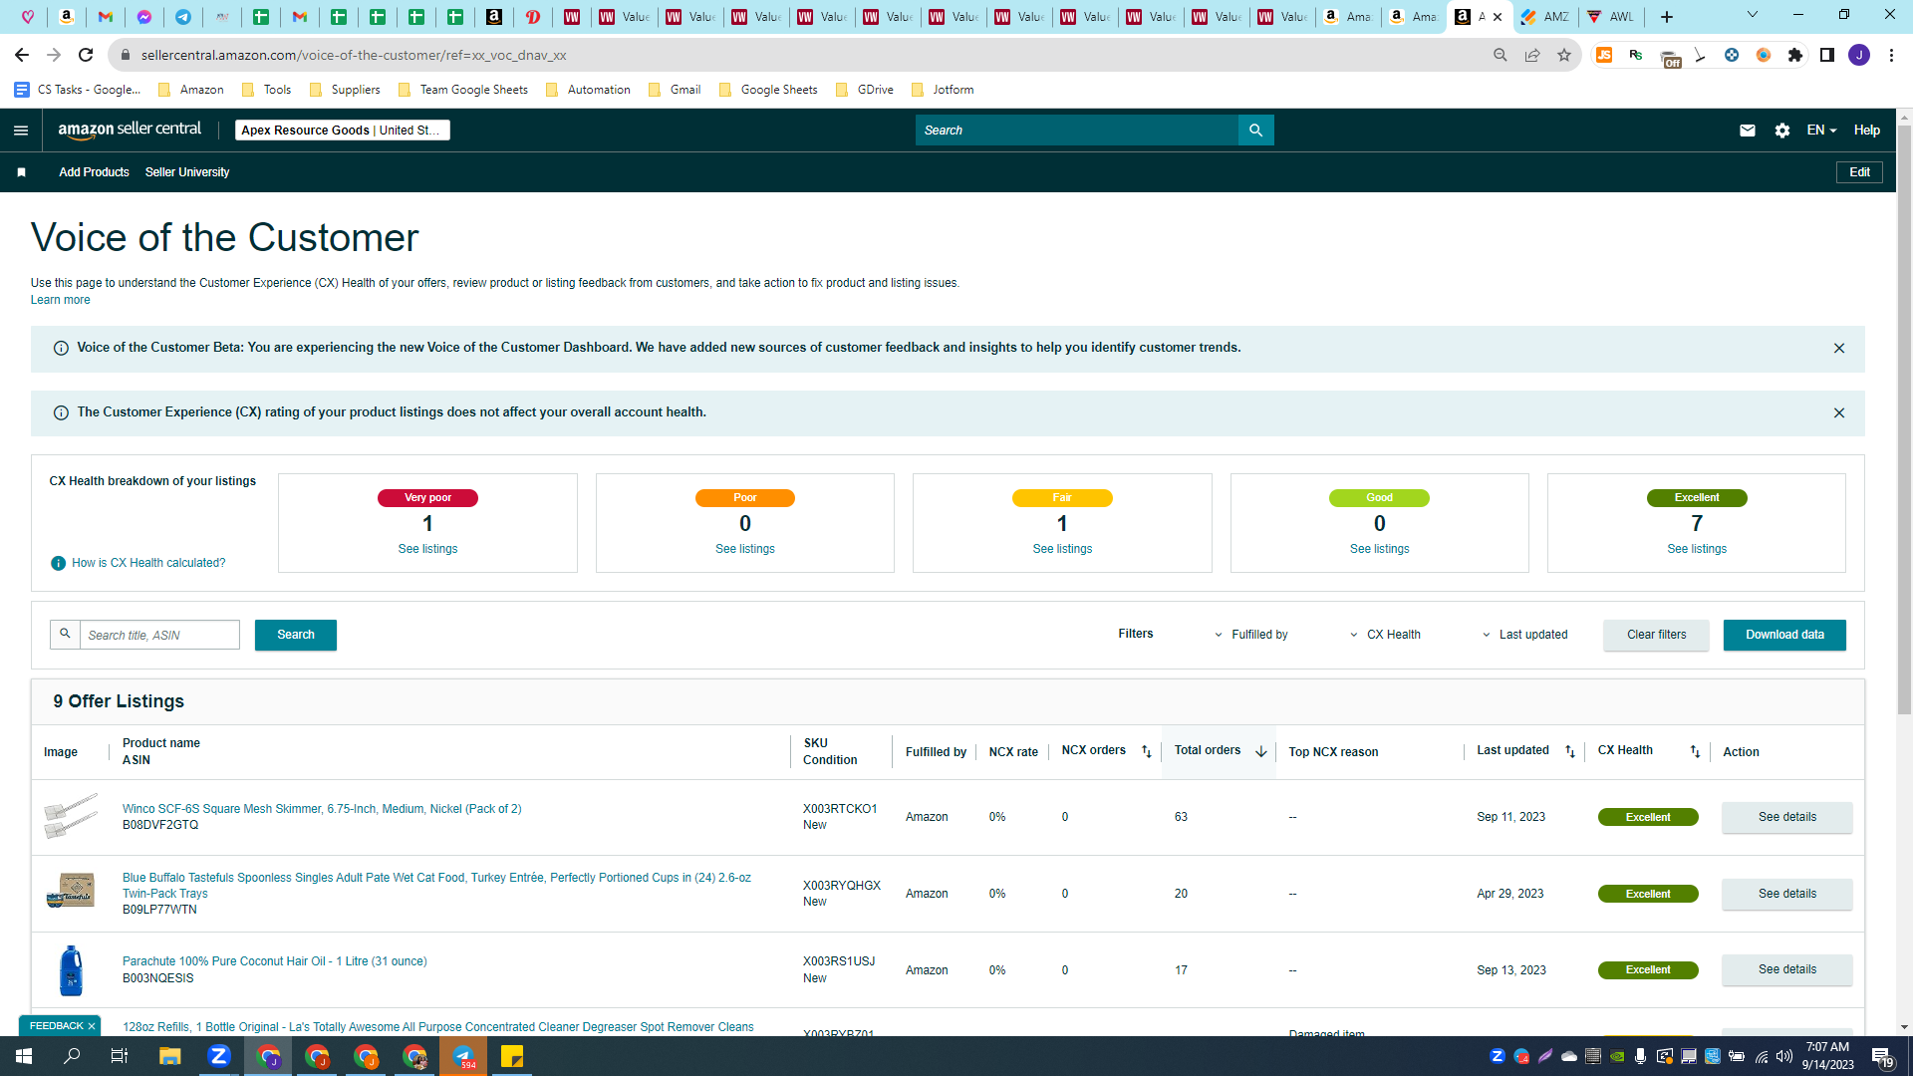Viewport: 1913px width, 1076px height.
Task: Open the Apex Resource Goods account switcher
Action: coord(342,131)
